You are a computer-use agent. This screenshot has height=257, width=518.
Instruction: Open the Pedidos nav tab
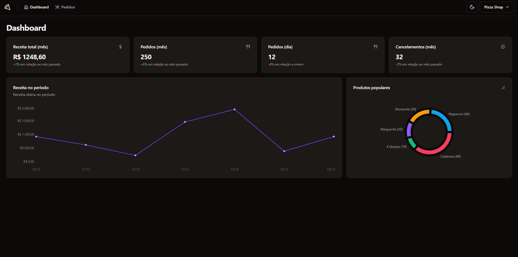pyautogui.click(x=65, y=7)
